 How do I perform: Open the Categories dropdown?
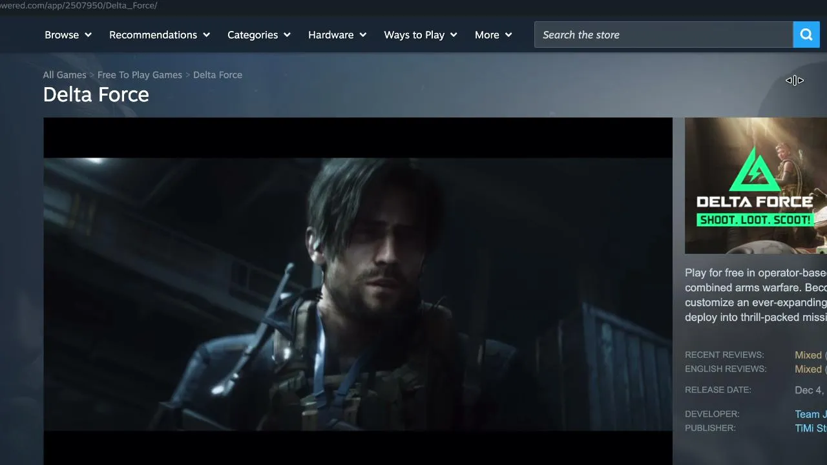coord(259,35)
